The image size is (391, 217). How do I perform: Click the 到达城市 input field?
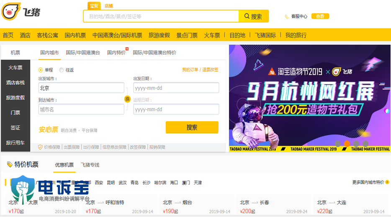(81, 109)
